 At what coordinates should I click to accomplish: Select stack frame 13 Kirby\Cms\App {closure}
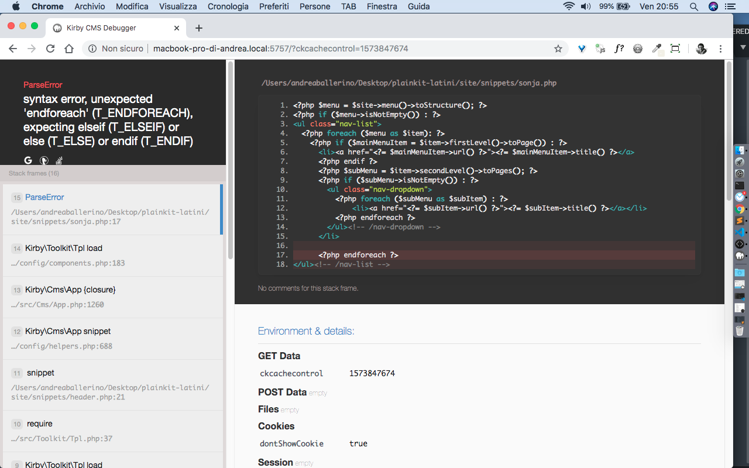pyautogui.click(x=113, y=297)
